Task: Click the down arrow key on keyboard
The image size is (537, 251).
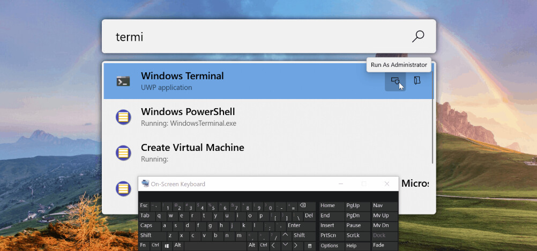Action: 286,246
